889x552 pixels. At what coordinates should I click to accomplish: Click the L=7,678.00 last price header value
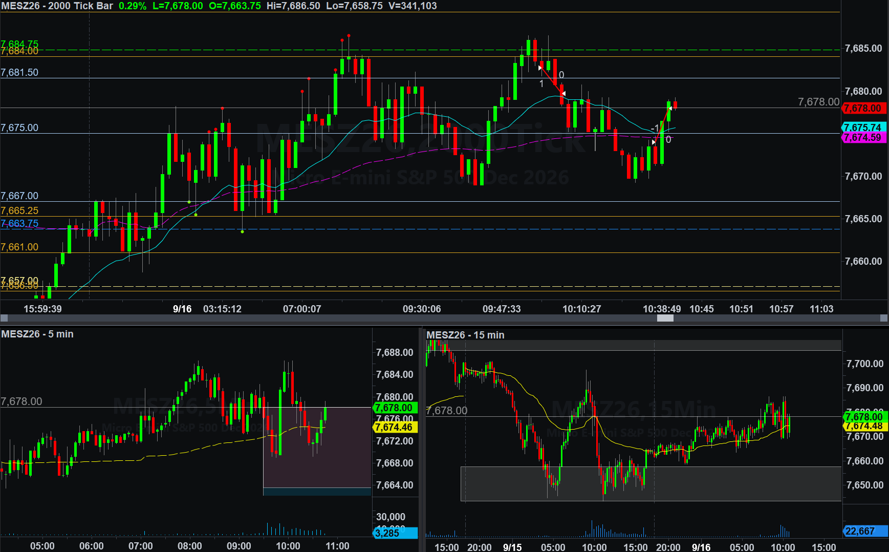pos(178,6)
